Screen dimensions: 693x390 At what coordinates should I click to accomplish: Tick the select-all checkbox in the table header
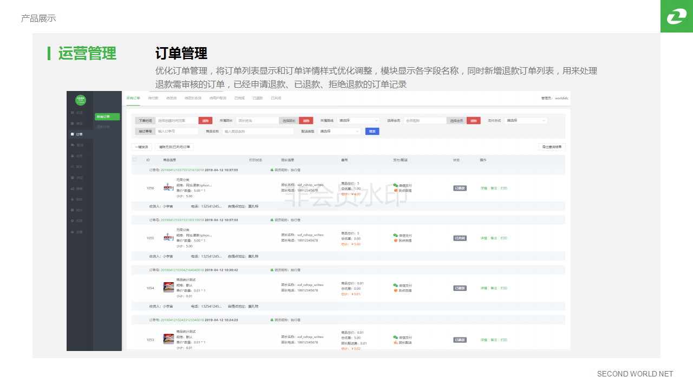point(135,160)
